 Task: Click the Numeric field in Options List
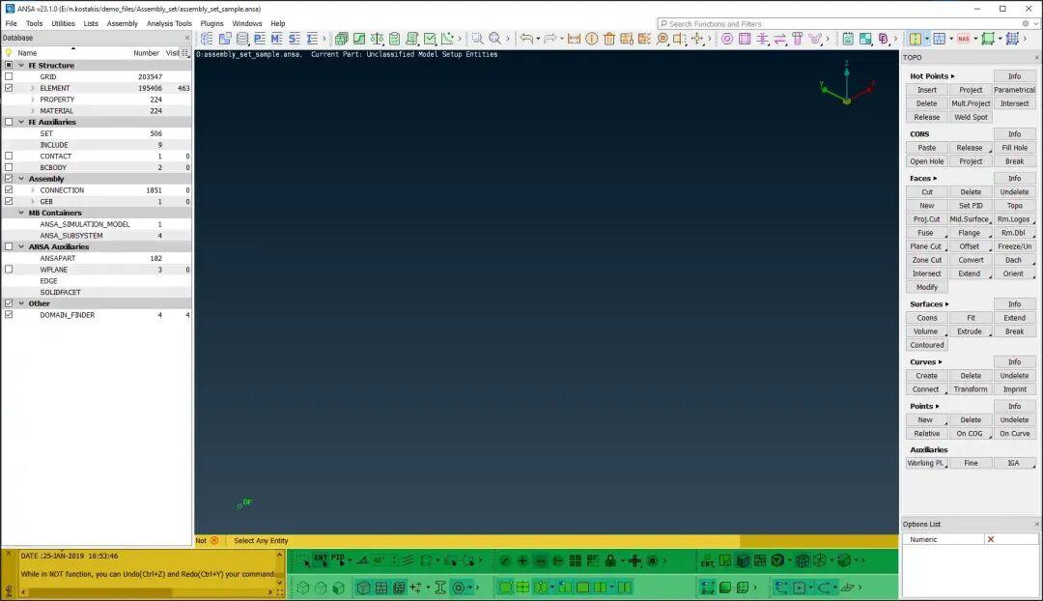pos(944,539)
